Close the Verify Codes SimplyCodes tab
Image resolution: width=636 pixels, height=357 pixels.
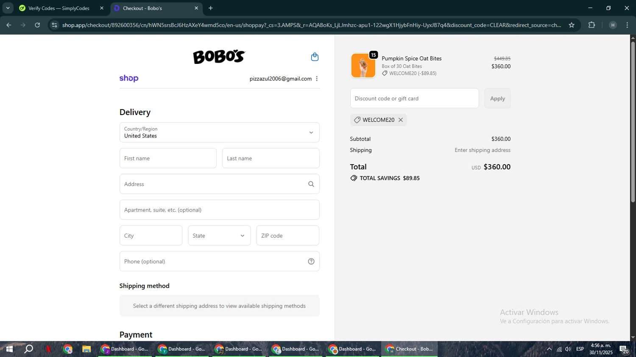(102, 8)
